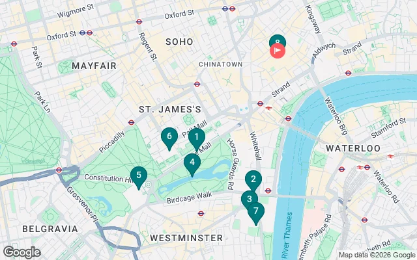Click the partially hidden pin number 8

pos(278,39)
